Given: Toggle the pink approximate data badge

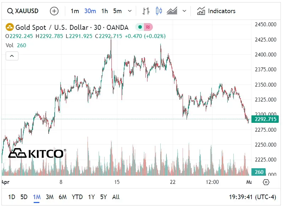Looking at the screenshot, I should (x=148, y=27).
